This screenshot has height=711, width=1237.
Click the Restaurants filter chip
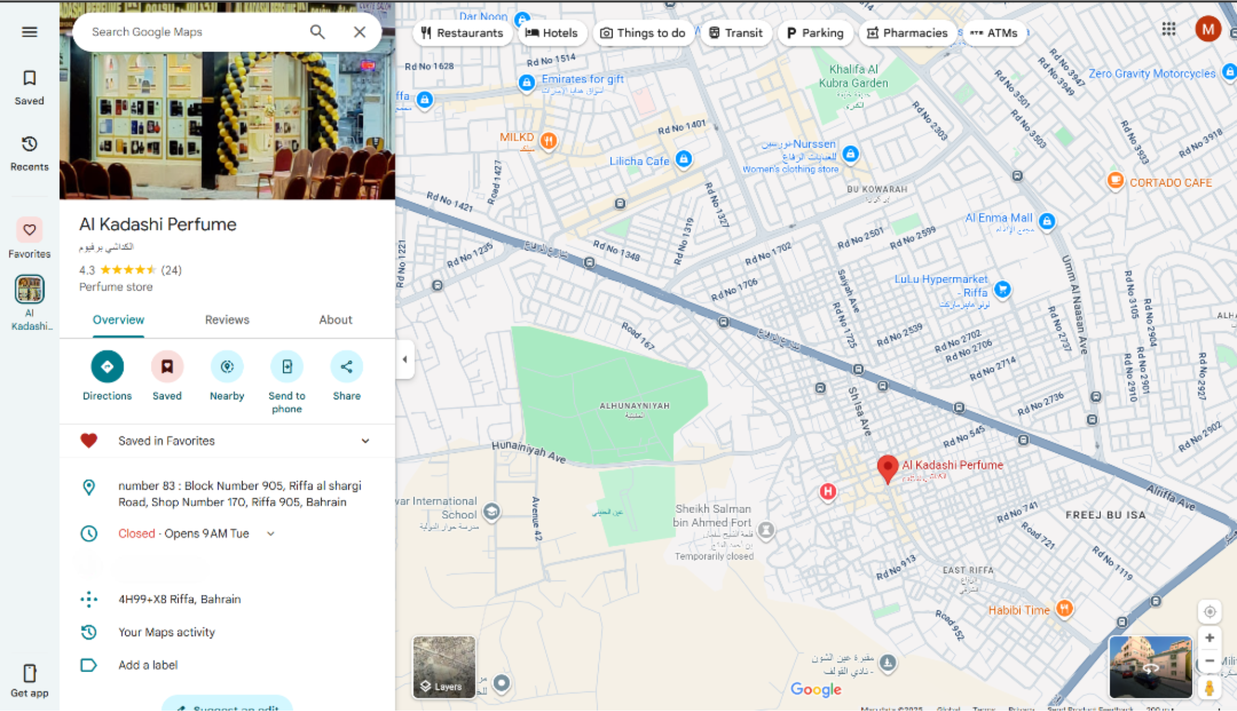pyautogui.click(x=462, y=33)
